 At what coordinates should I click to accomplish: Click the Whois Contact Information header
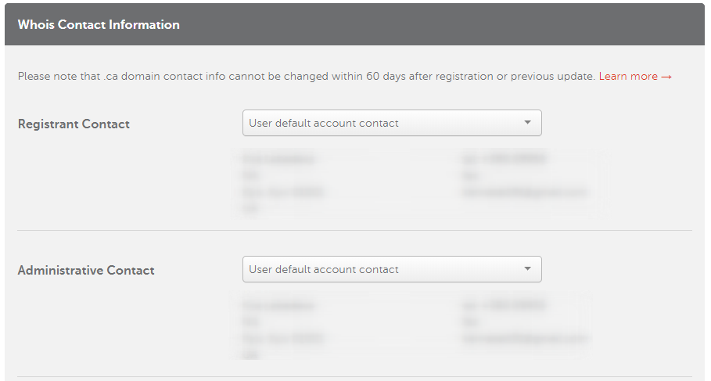99,24
